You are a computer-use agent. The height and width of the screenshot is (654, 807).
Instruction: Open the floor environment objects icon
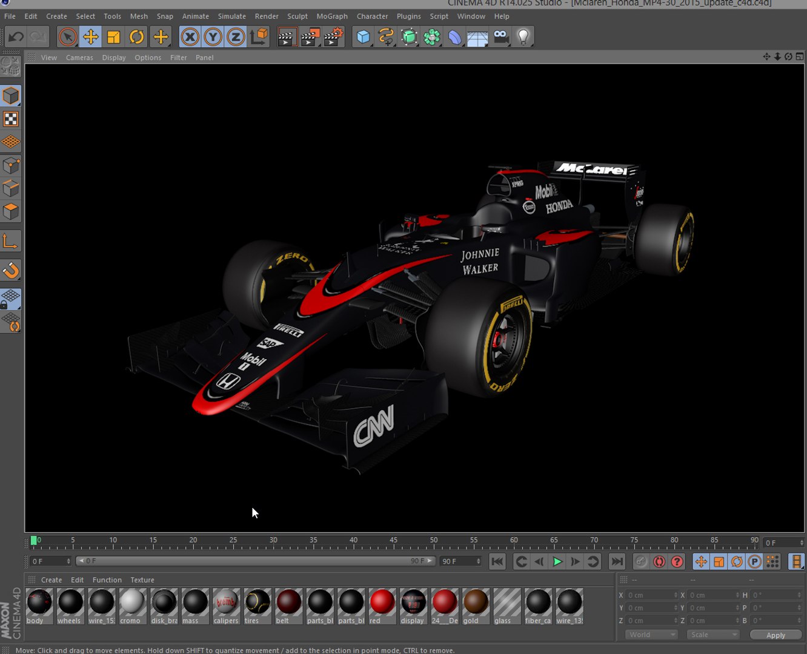pyautogui.click(x=477, y=37)
